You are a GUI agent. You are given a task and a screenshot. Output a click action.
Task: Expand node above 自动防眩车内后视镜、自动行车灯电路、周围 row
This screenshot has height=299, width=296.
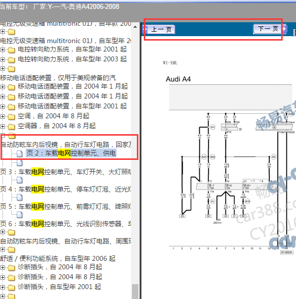pos(2,232)
